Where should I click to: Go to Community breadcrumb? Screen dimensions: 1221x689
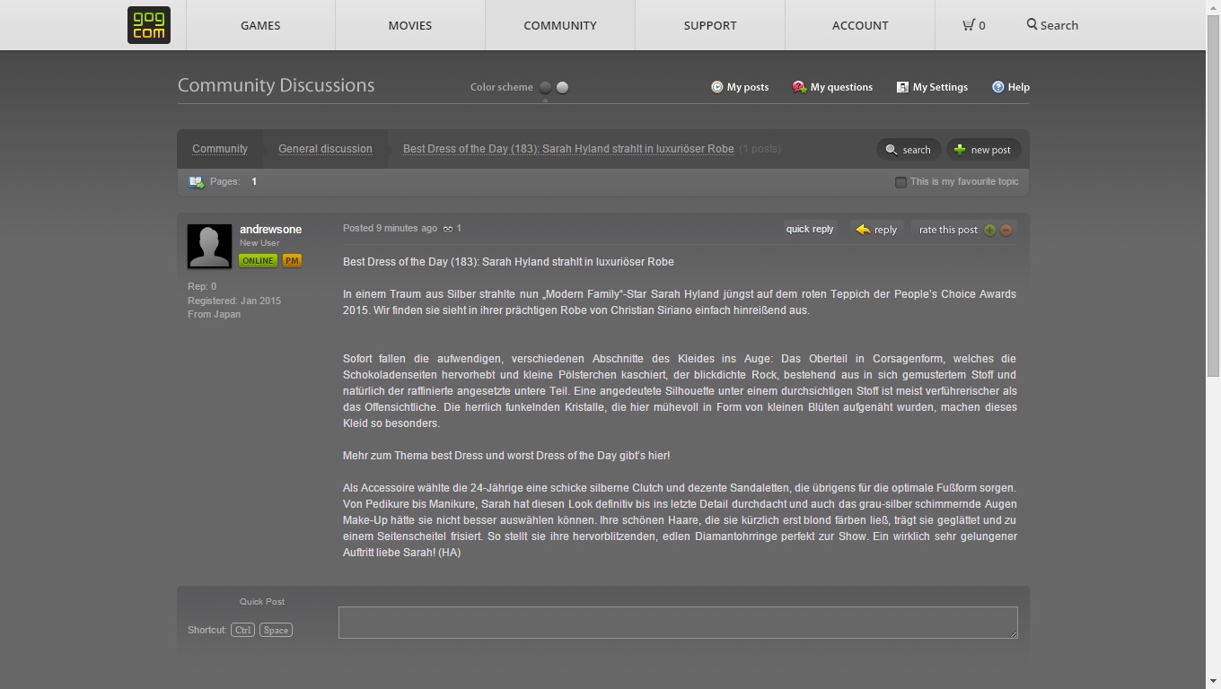point(220,149)
